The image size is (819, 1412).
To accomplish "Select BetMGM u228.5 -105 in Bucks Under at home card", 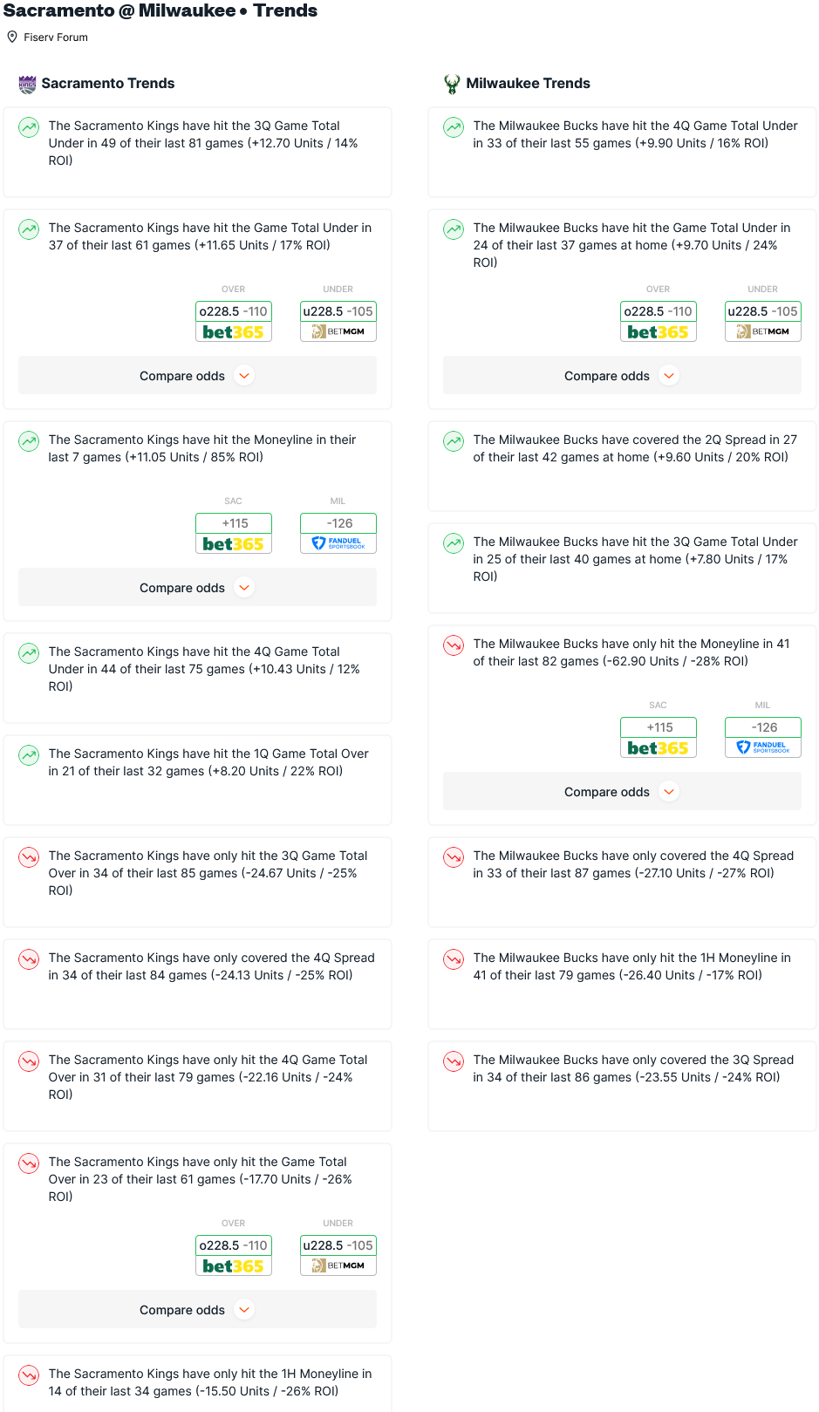I will click(x=763, y=321).
